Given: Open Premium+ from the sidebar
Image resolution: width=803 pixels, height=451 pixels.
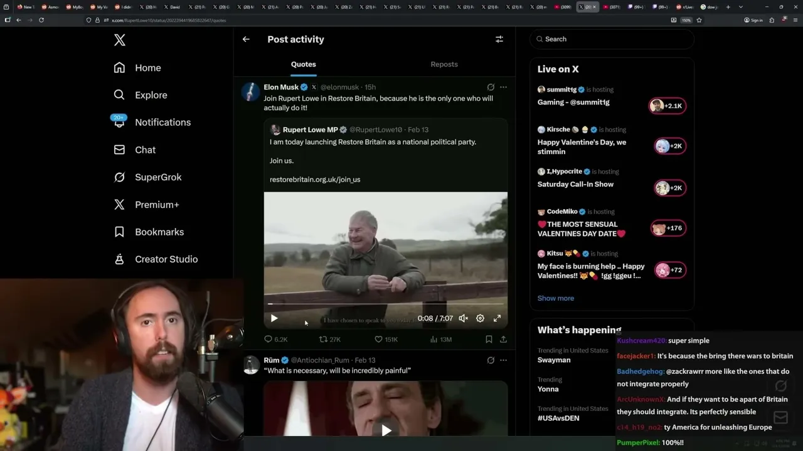Looking at the screenshot, I should click(146, 205).
